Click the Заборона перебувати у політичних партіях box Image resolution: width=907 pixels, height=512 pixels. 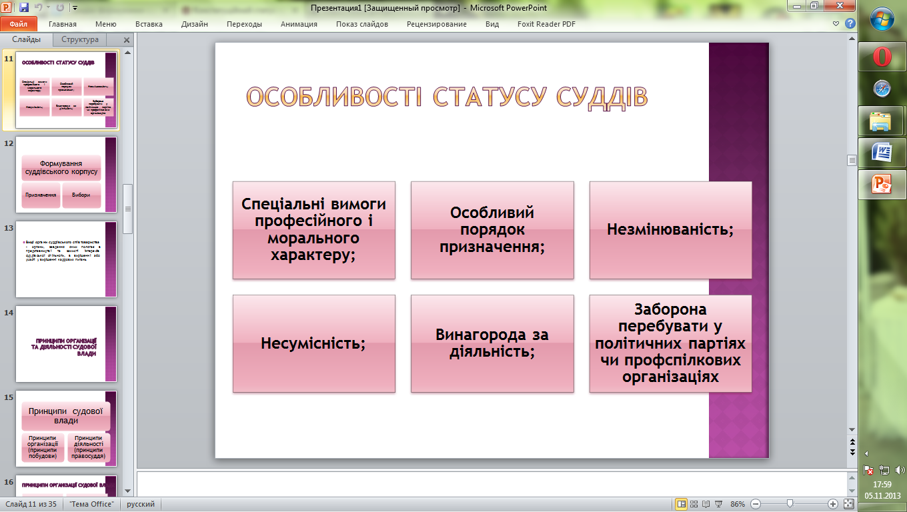[670, 344]
